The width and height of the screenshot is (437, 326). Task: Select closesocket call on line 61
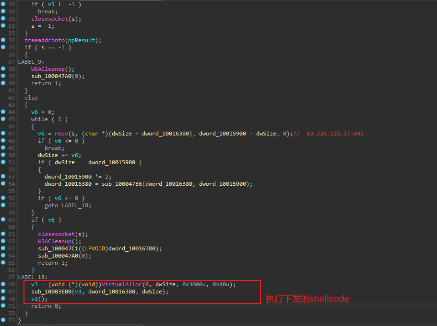[56, 234]
